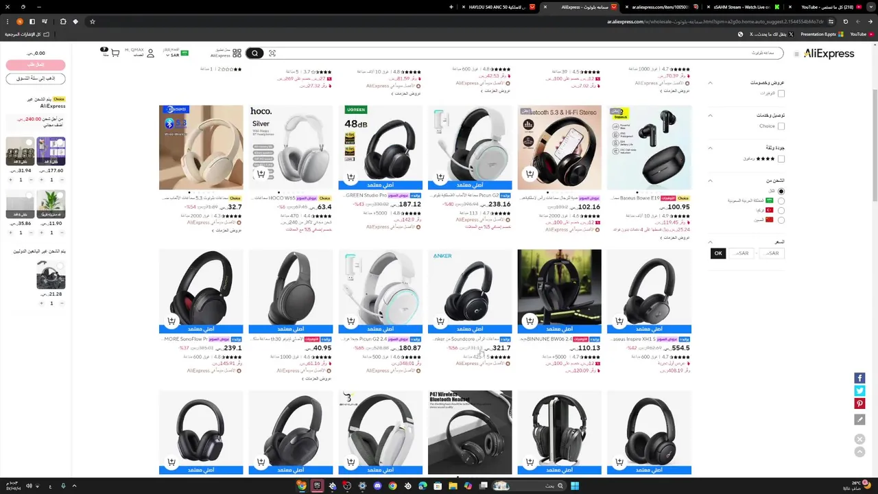Open the SAR currency region dropdown
The height and width of the screenshot is (494, 878).
click(x=176, y=53)
